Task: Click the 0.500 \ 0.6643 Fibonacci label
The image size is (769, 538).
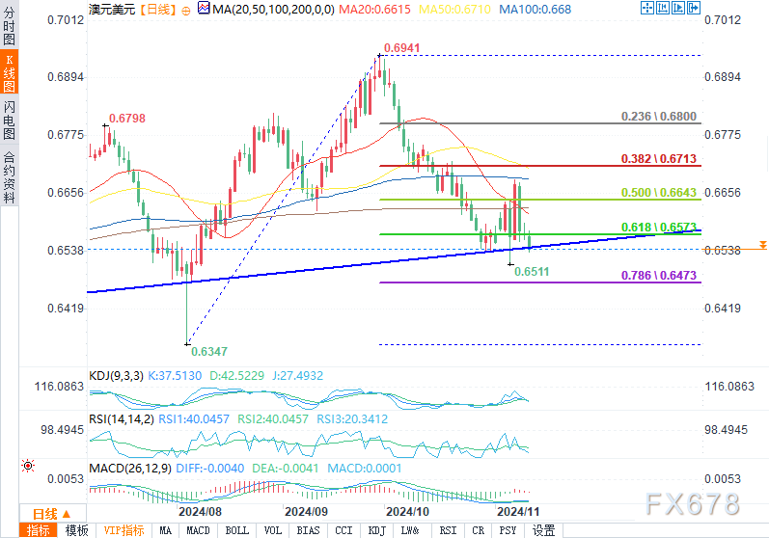Action: pyautogui.click(x=659, y=193)
